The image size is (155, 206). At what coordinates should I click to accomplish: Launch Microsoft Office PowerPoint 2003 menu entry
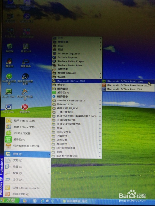pos(128,85)
